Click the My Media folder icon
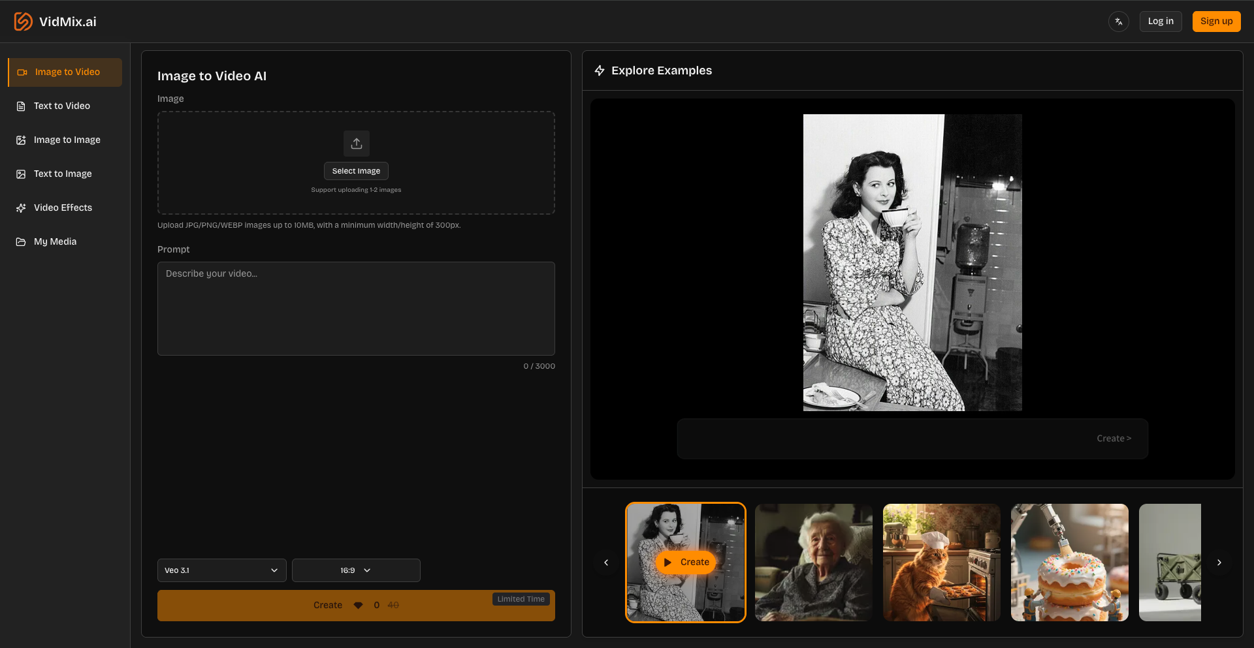Screen dimensions: 1254x648 pos(21,241)
